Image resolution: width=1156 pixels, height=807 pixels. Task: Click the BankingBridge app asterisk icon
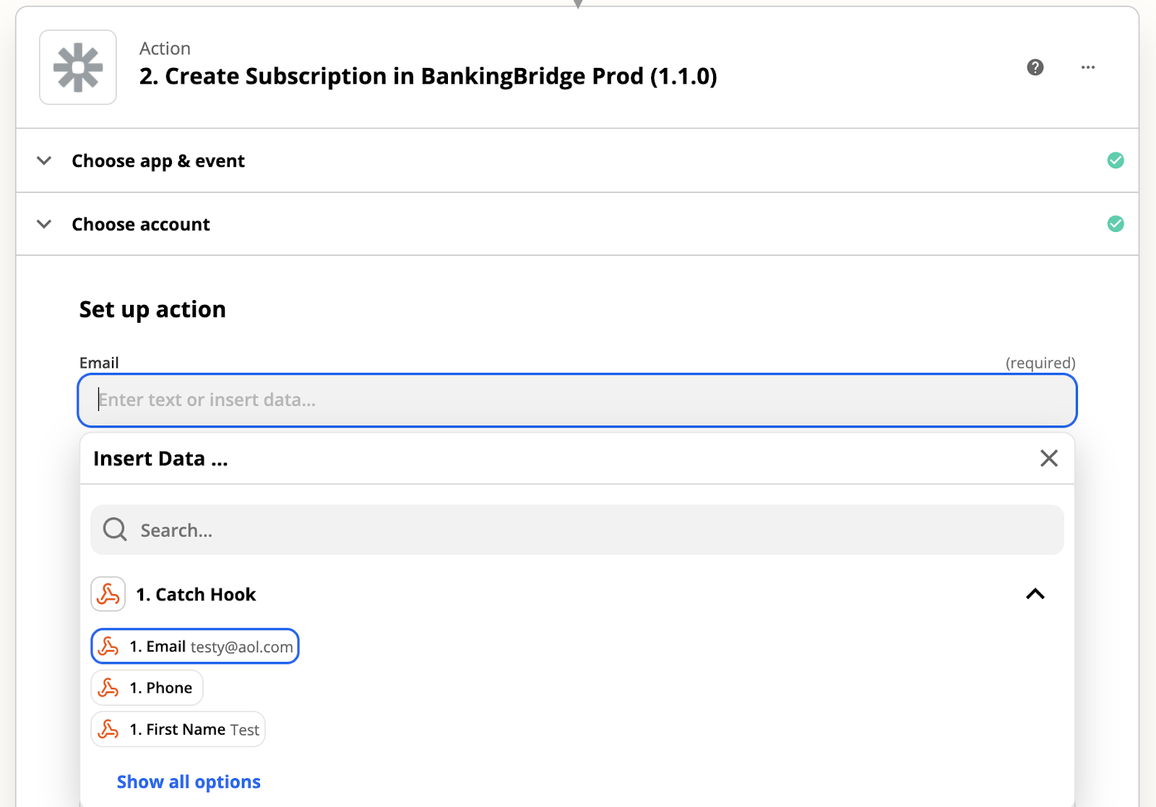(x=78, y=67)
